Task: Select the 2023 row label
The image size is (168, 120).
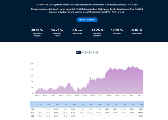Action: 32,109
